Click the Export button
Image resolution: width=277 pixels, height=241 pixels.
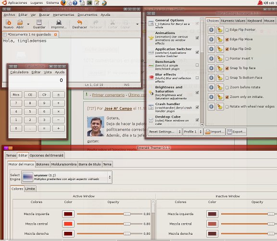(x=236, y=132)
